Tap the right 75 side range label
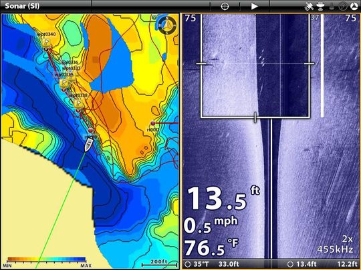The image size is (361, 270). [351, 18]
